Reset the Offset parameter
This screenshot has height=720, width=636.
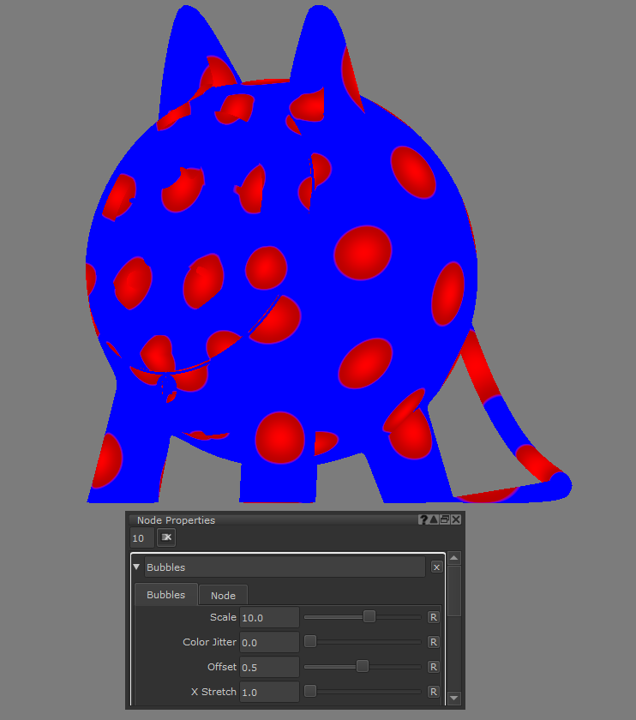pos(434,667)
